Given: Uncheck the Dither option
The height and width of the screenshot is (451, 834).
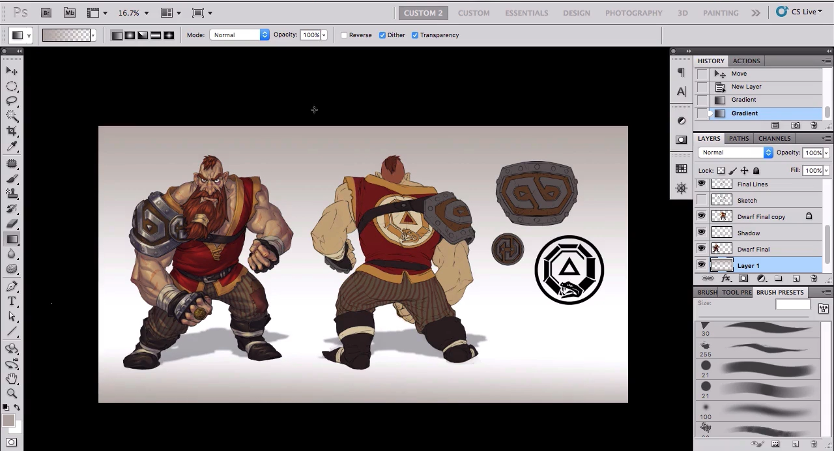Looking at the screenshot, I should pos(382,35).
